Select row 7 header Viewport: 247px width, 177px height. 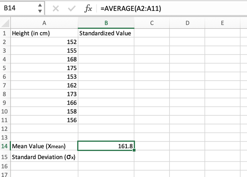coord(4,85)
